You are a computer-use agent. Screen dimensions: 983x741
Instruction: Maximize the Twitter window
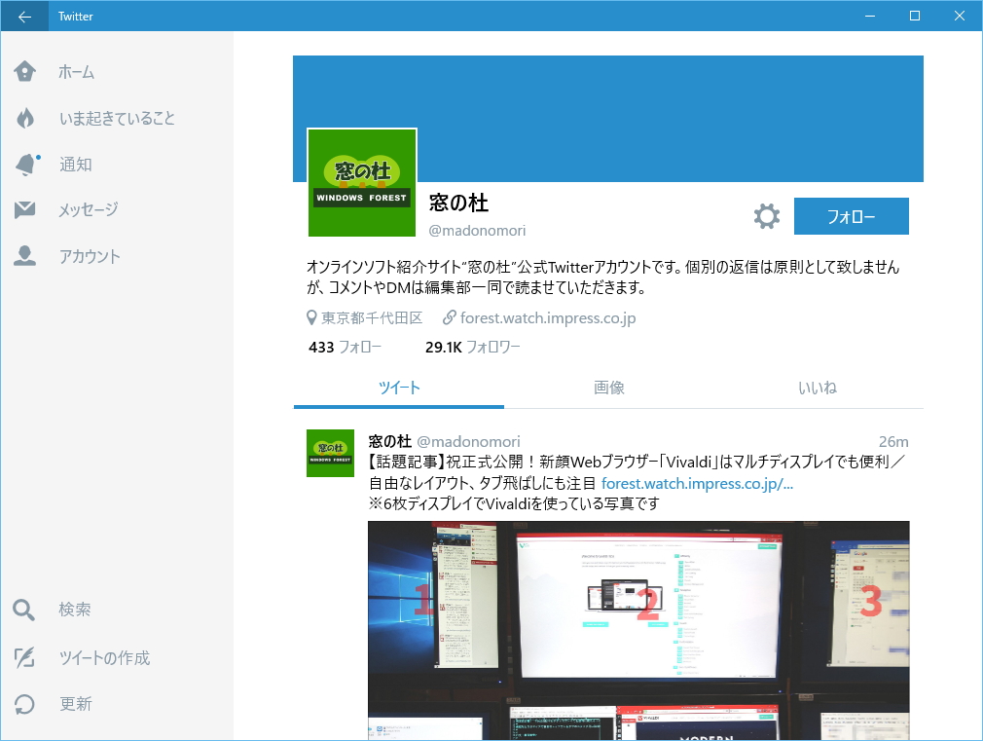[915, 16]
